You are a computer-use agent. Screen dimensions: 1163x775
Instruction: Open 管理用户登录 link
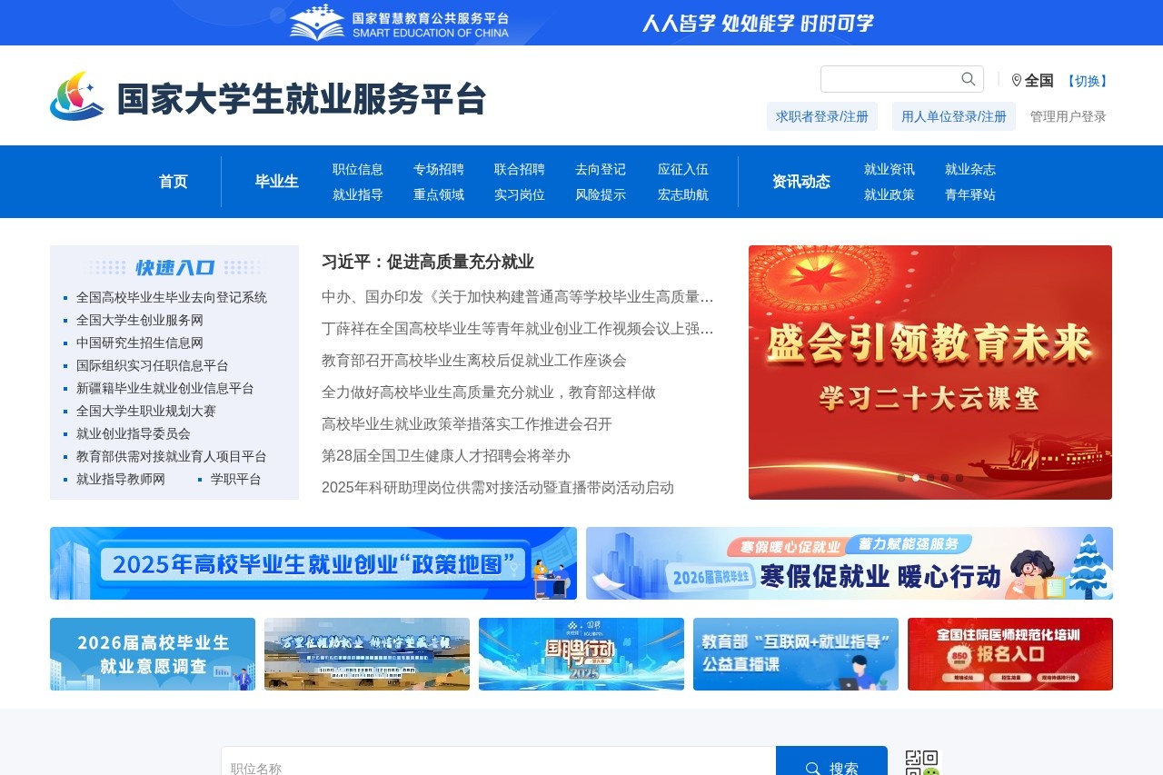(1069, 116)
